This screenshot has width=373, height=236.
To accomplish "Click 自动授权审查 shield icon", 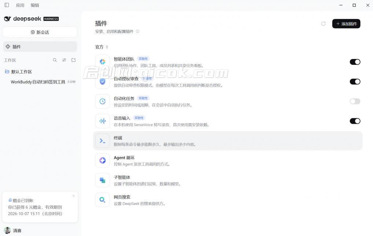I will 103,82.
